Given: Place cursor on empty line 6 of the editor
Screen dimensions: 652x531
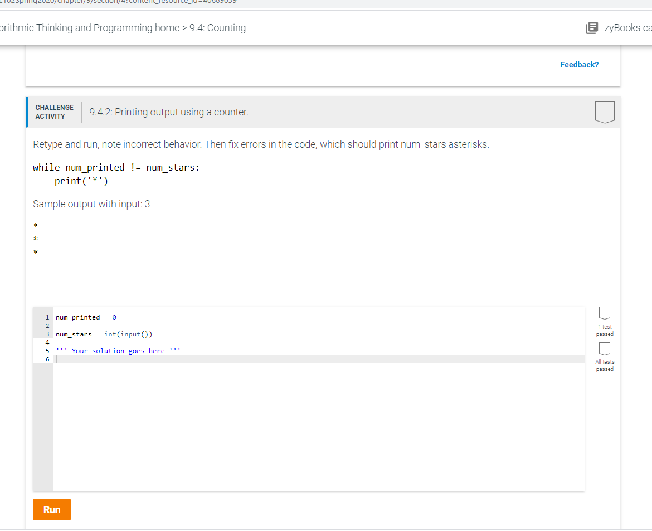Looking at the screenshot, I should click(167, 359).
